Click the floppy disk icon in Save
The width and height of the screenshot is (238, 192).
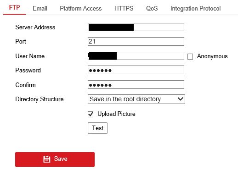click(x=46, y=159)
